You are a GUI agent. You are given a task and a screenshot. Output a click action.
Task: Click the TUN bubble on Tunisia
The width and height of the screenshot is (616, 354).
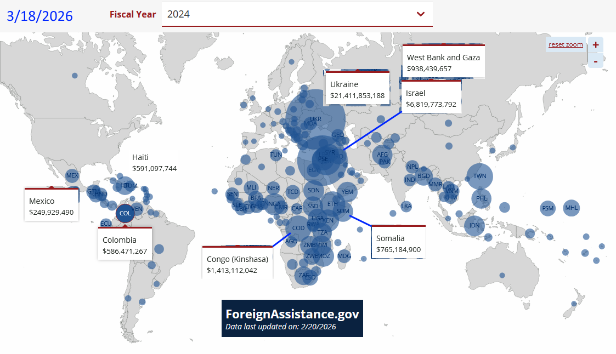[x=276, y=155]
